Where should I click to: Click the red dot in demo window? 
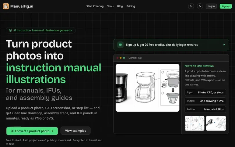click(x=118, y=58)
